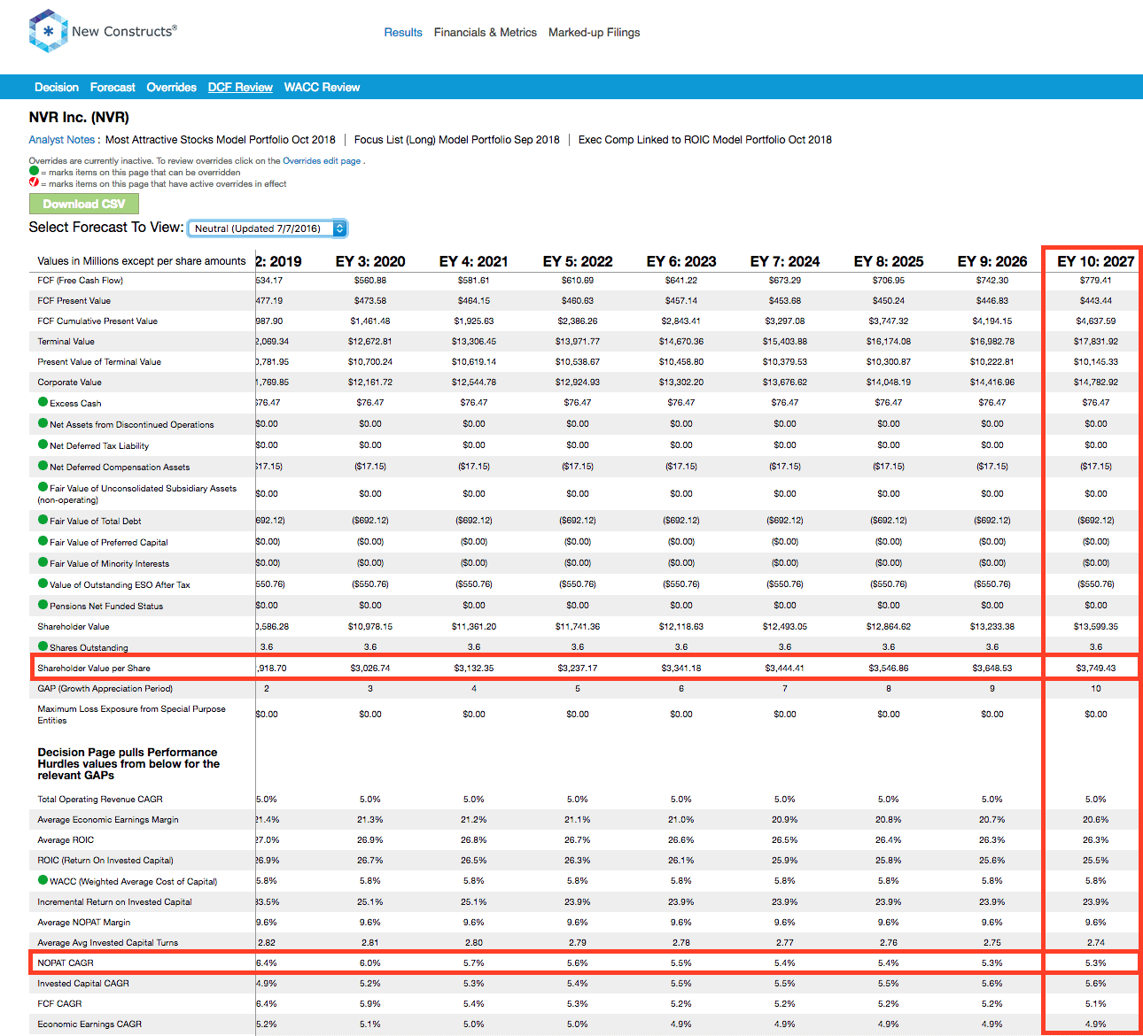The image size is (1143, 1036).
Task: Click the Total Operating Revenue CAGR label
Action: (100, 800)
